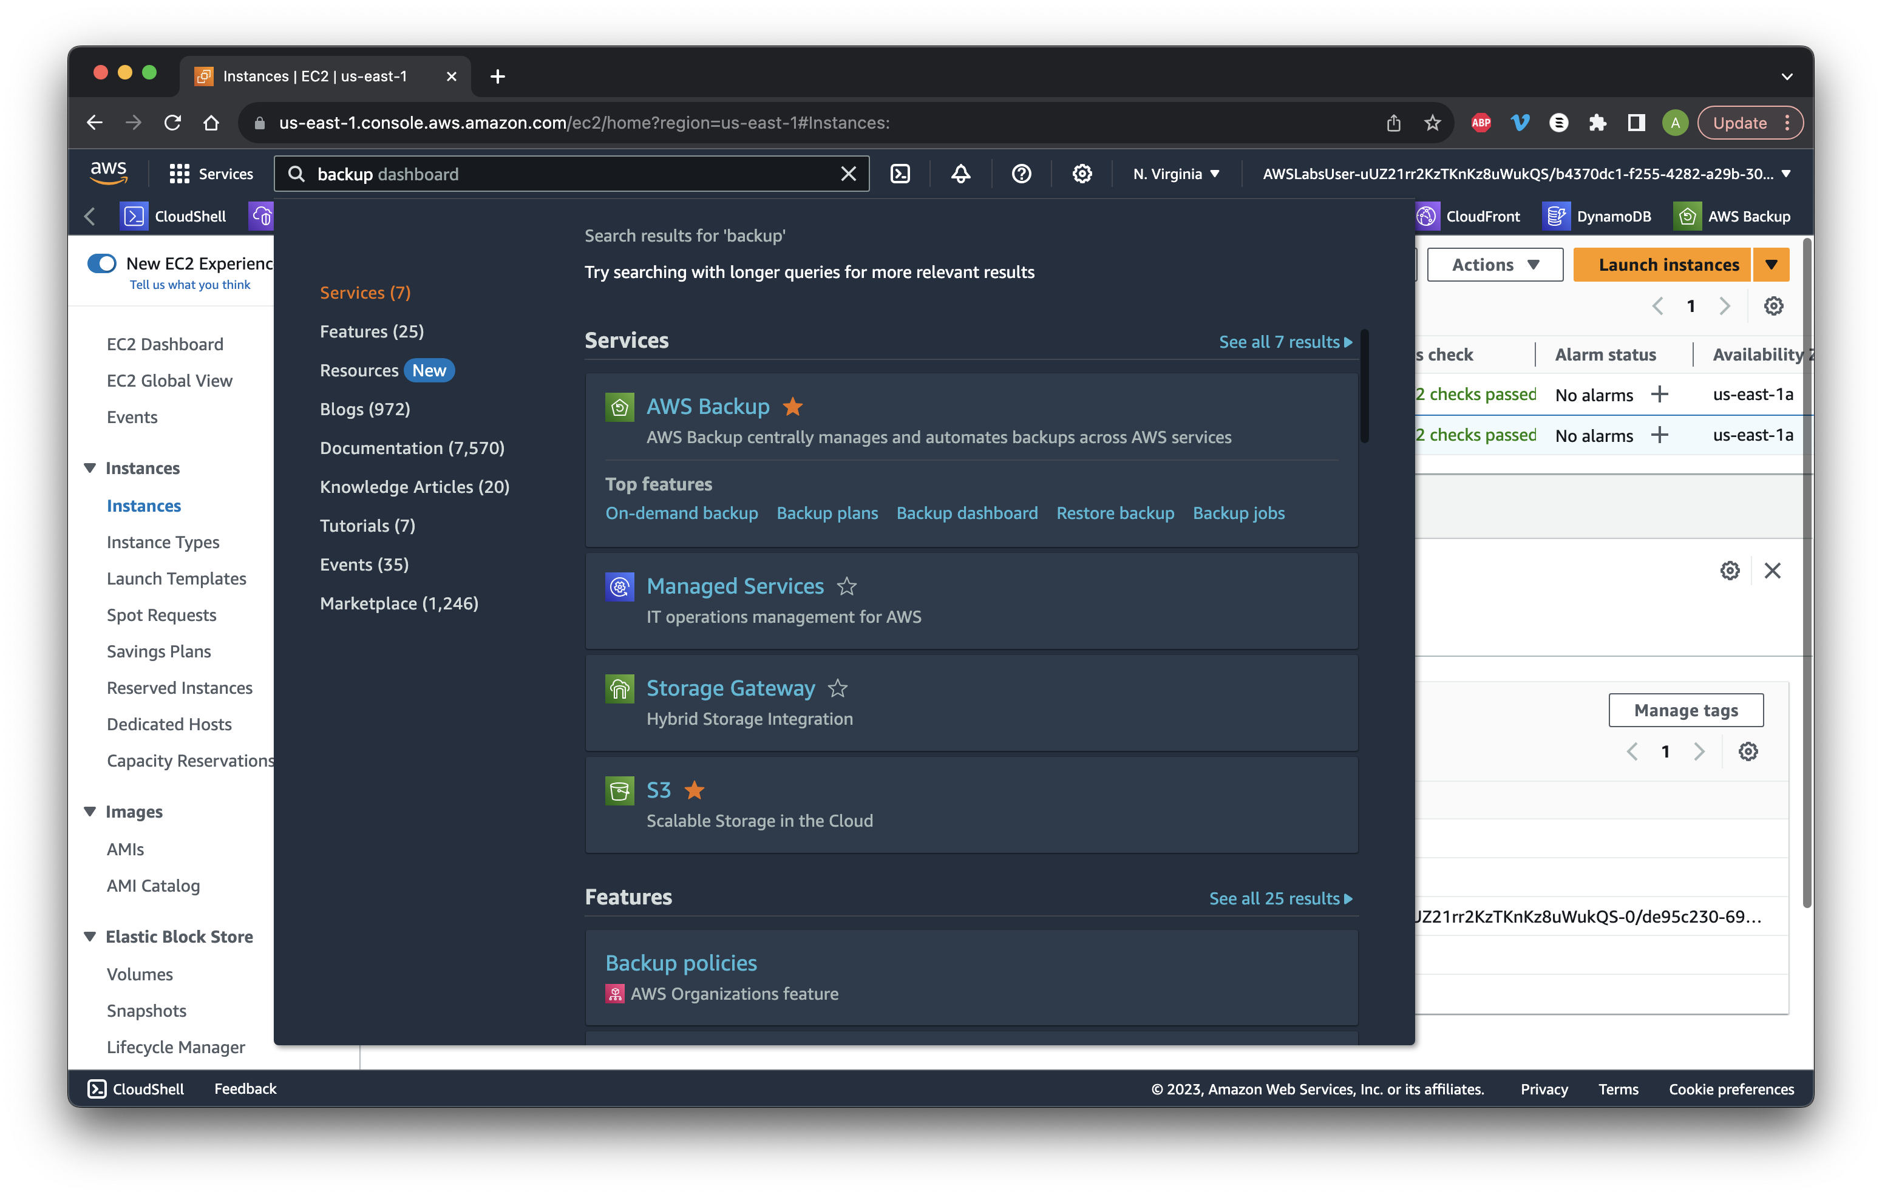Open Volumes in sidebar

pos(140,974)
